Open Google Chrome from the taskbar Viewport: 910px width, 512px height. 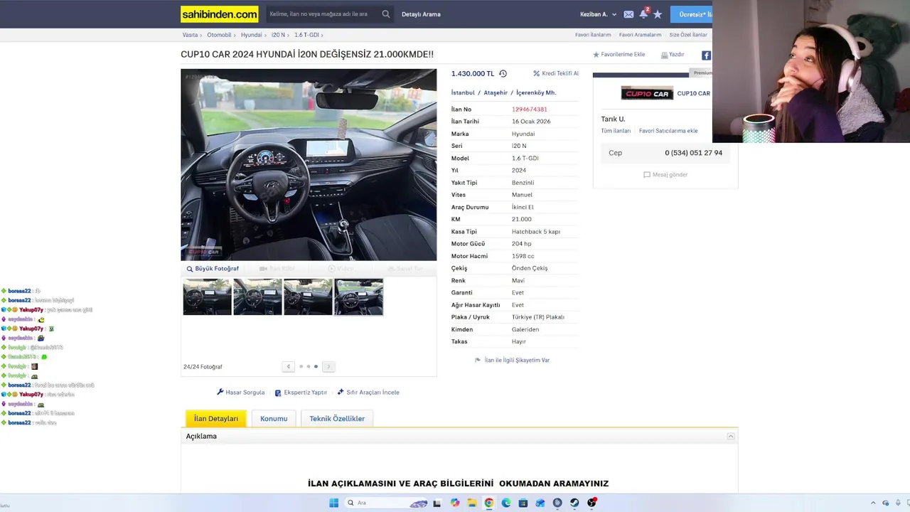(489, 503)
